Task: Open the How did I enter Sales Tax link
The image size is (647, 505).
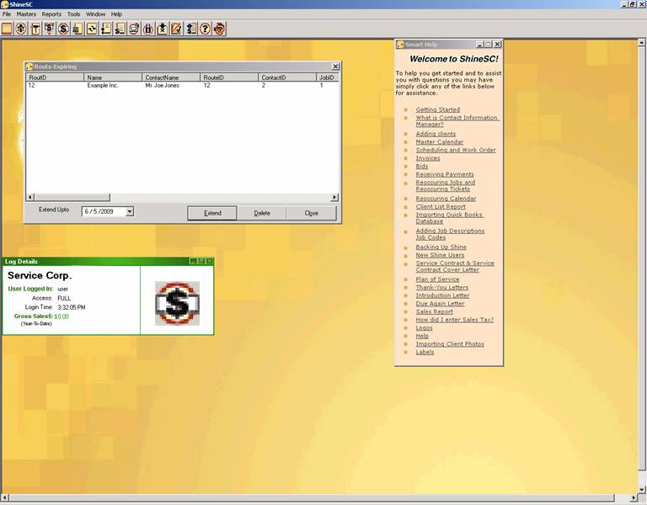Action: click(x=454, y=320)
